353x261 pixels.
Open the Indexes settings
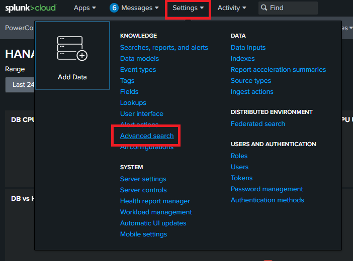242,59
